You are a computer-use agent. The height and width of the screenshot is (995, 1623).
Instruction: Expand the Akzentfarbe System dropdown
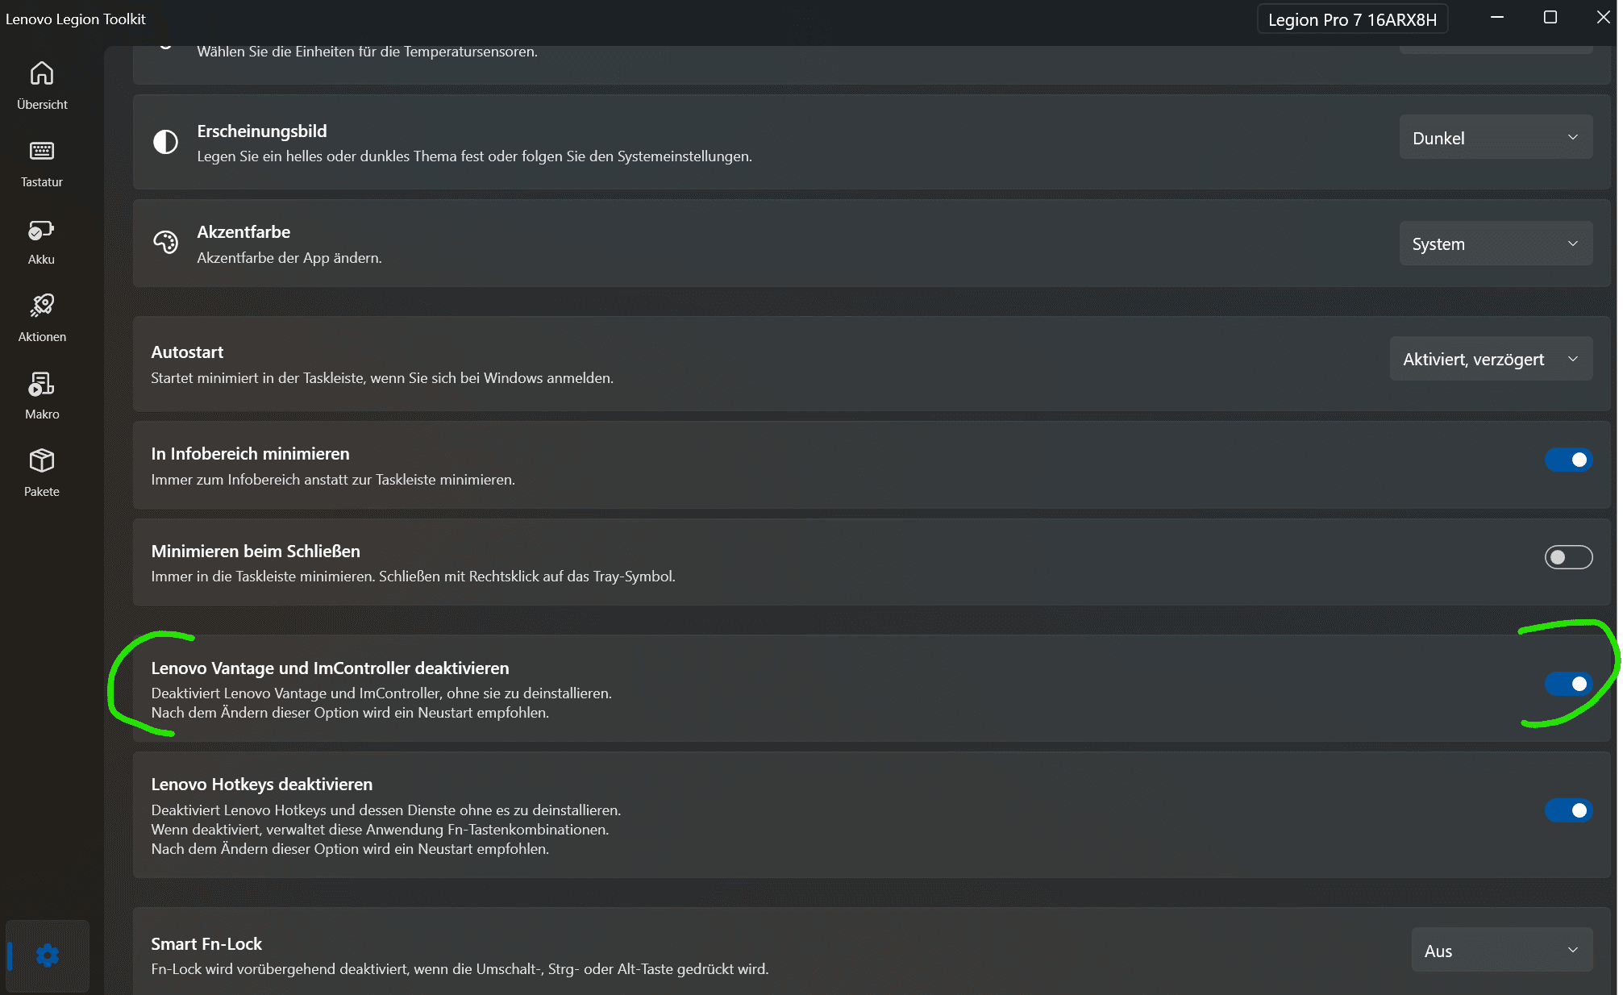point(1496,244)
